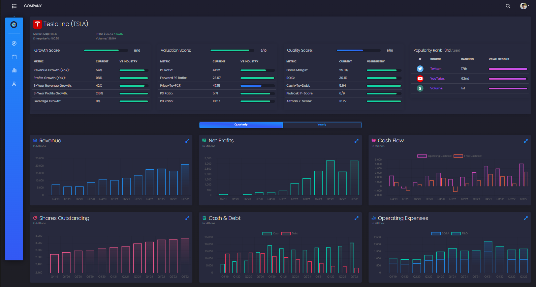
Task: Expand the Net Profits chart
Action: (356, 141)
